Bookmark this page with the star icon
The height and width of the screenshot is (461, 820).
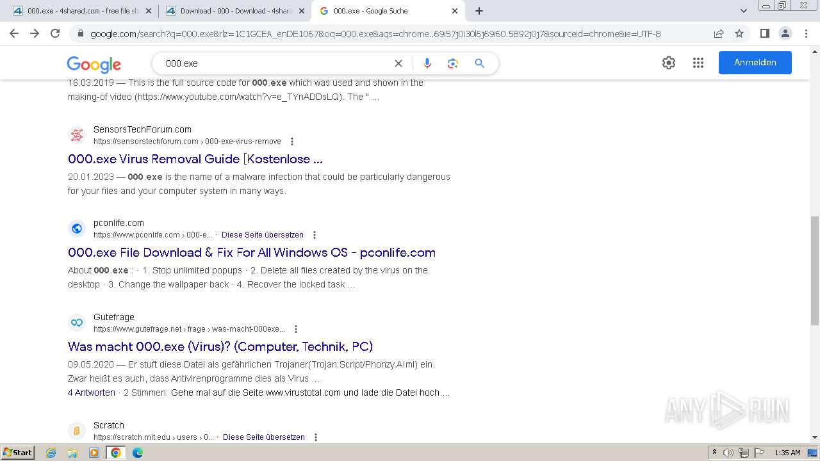click(x=739, y=34)
